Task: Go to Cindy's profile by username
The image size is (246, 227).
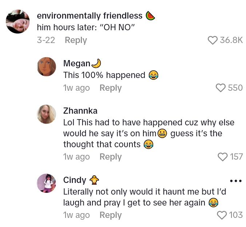Action: pos(75,180)
